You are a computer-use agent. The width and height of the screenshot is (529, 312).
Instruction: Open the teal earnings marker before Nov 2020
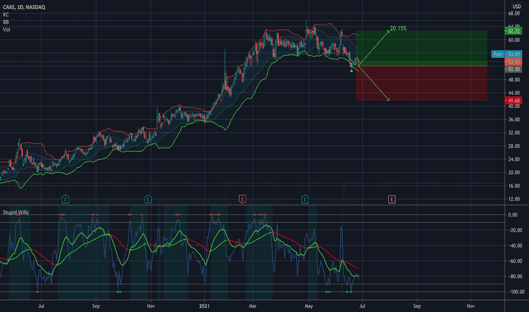pyautogui.click(x=148, y=199)
